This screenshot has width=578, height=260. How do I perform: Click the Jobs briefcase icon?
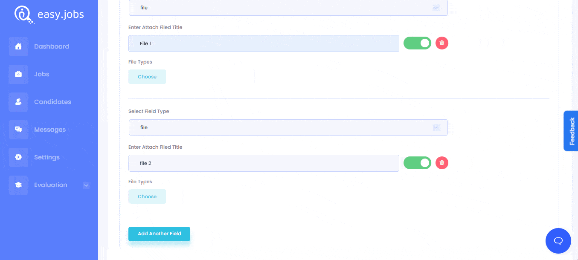click(18, 74)
